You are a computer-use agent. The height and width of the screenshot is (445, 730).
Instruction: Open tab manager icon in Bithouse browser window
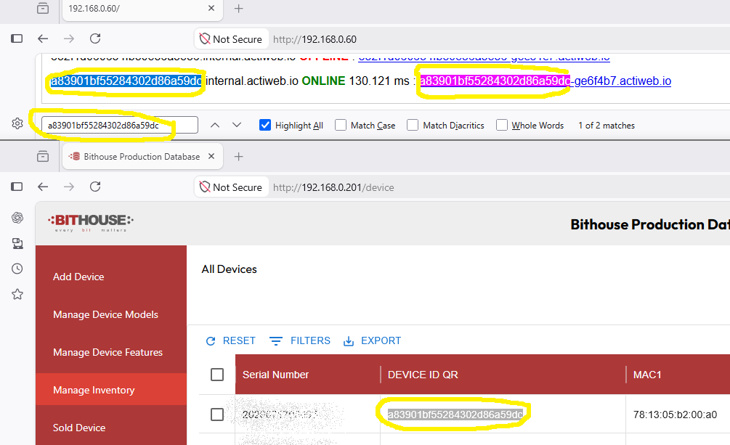[43, 156]
